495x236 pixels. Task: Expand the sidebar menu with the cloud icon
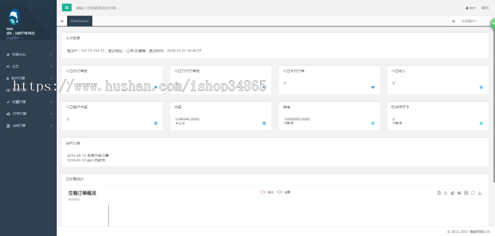pos(29,114)
